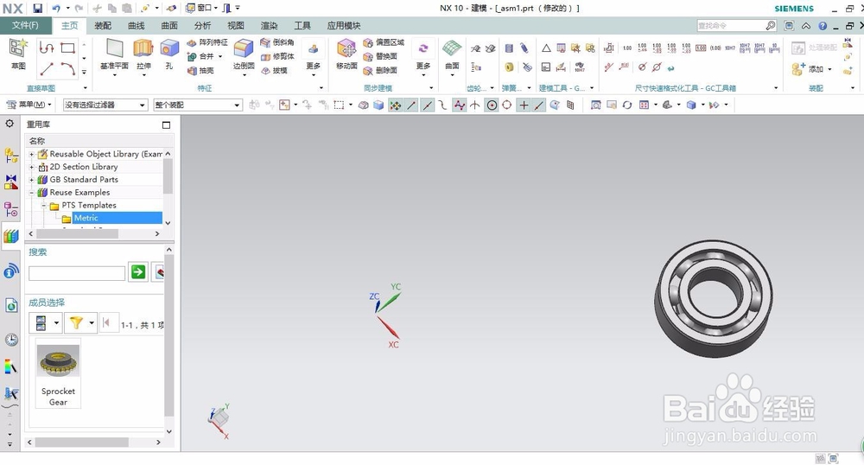
Task: Open the File (文件) menu
Action: pyautogui.click(x=26, y=25)
